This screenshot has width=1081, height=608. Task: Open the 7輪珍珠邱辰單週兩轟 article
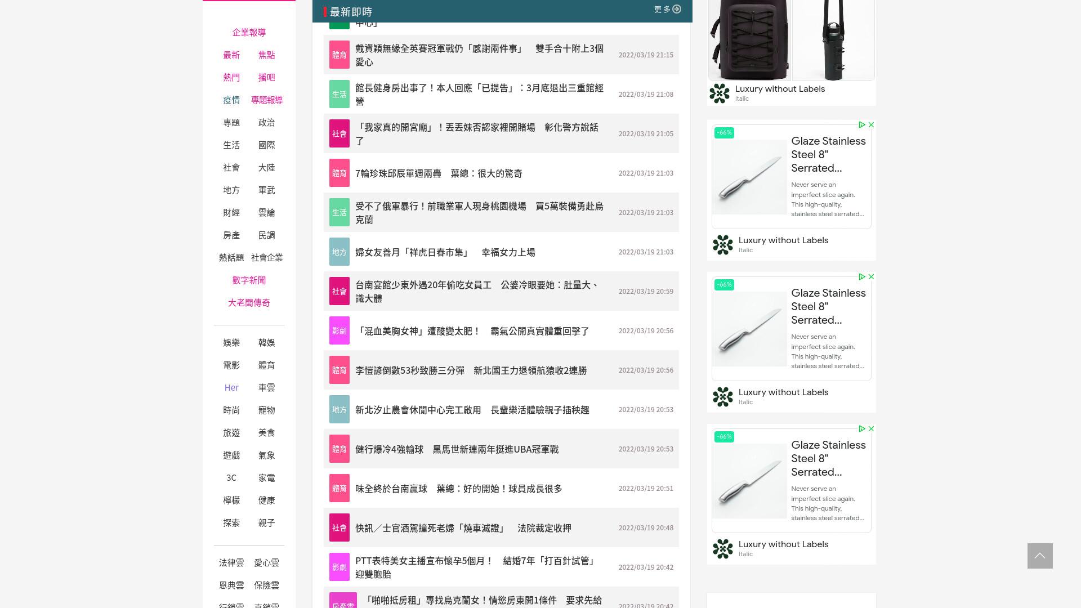[439, 173]
